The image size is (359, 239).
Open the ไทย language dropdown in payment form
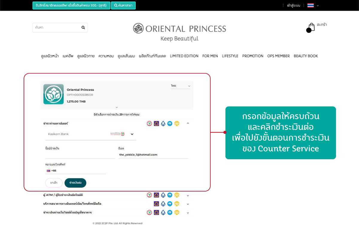(180, 86)
